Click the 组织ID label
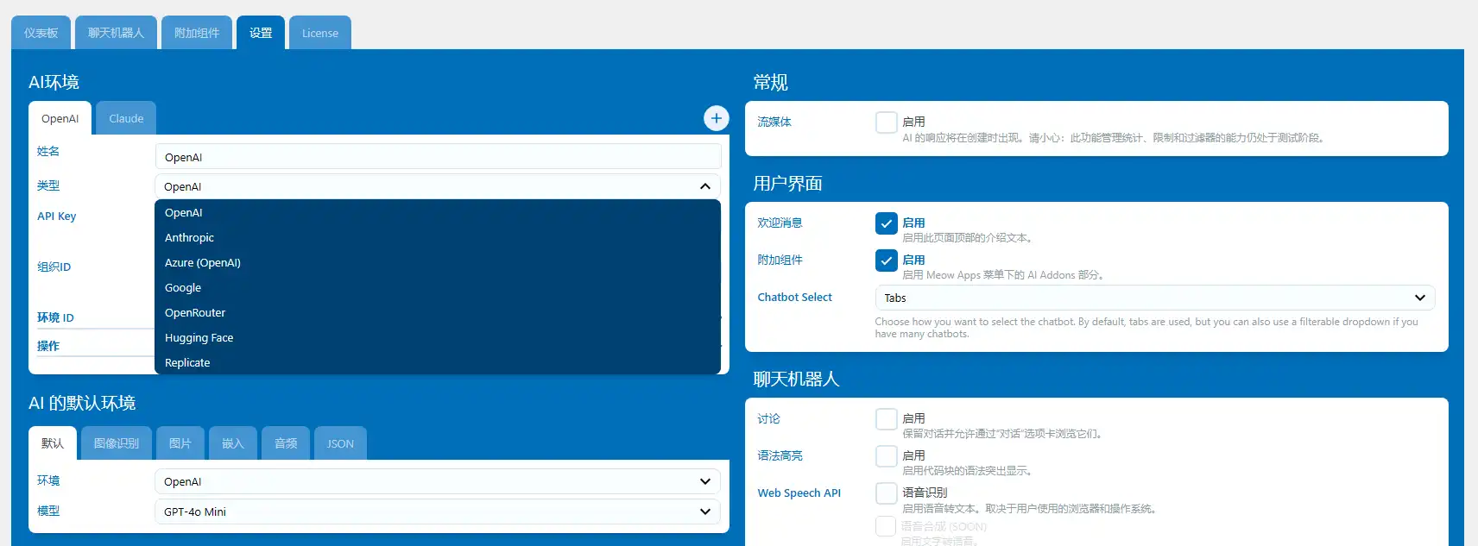 point(54,267)
